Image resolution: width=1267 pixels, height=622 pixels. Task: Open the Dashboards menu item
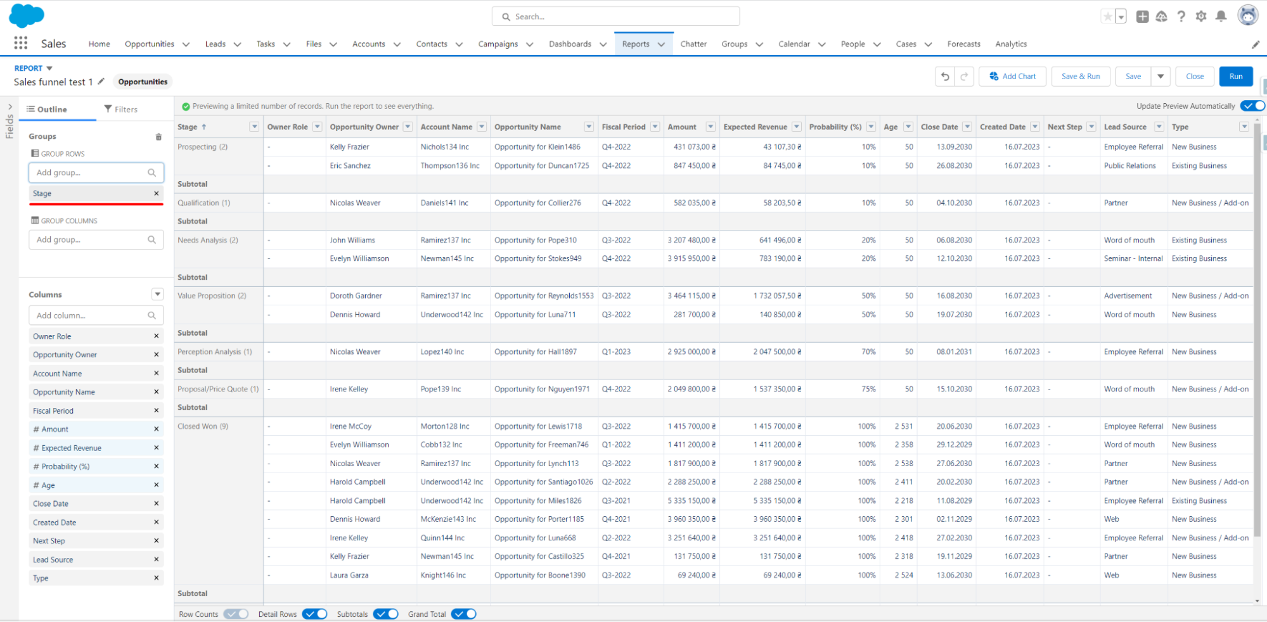pos(570,44)
